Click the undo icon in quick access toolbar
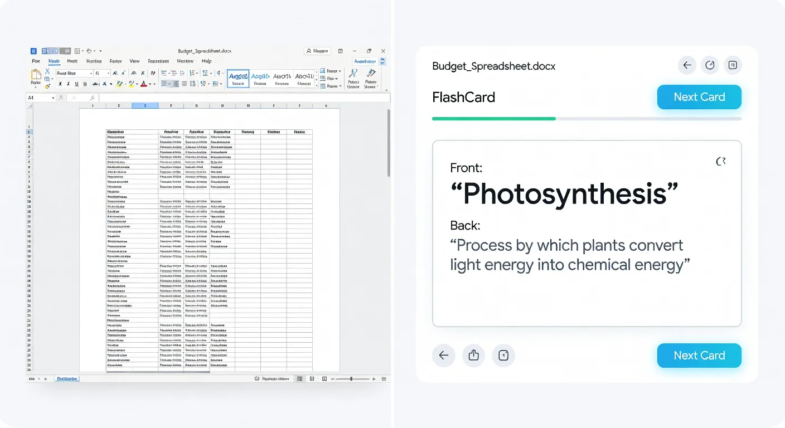Viewport: 785px width, 428px height. click(x=90, y=51)
